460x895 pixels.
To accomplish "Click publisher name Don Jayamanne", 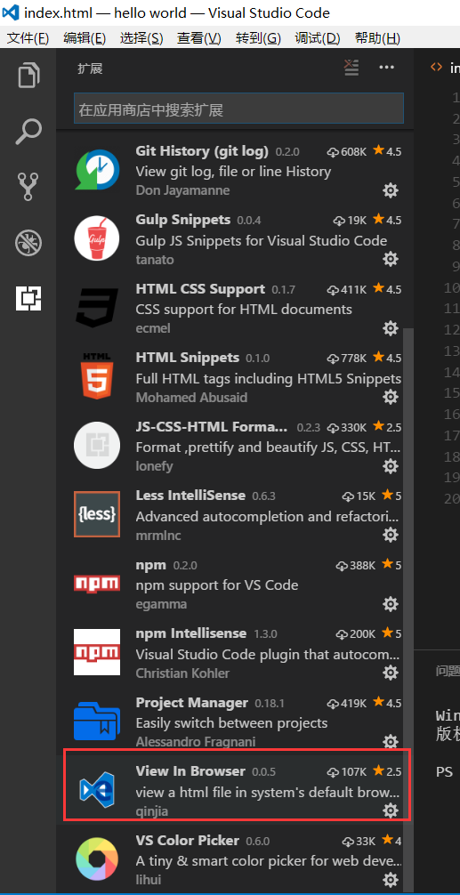I will [182, 190].
